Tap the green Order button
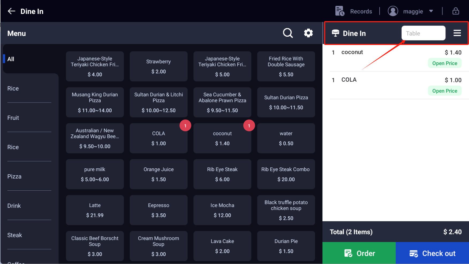Viewport: 469px width, 264px height. coord(359,253)
